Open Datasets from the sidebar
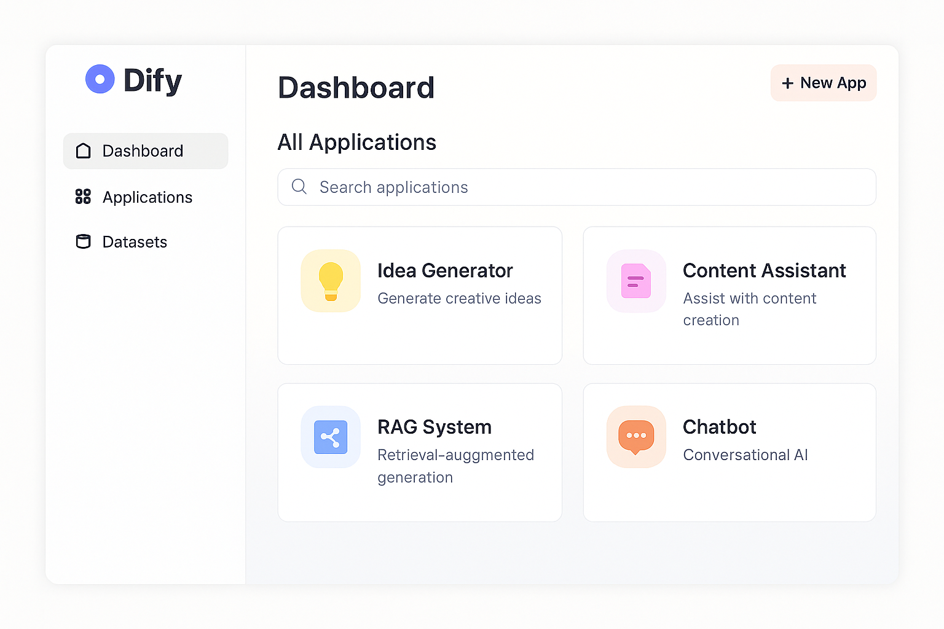Viewport: 944px width, 629px height. tap(135, 242)
